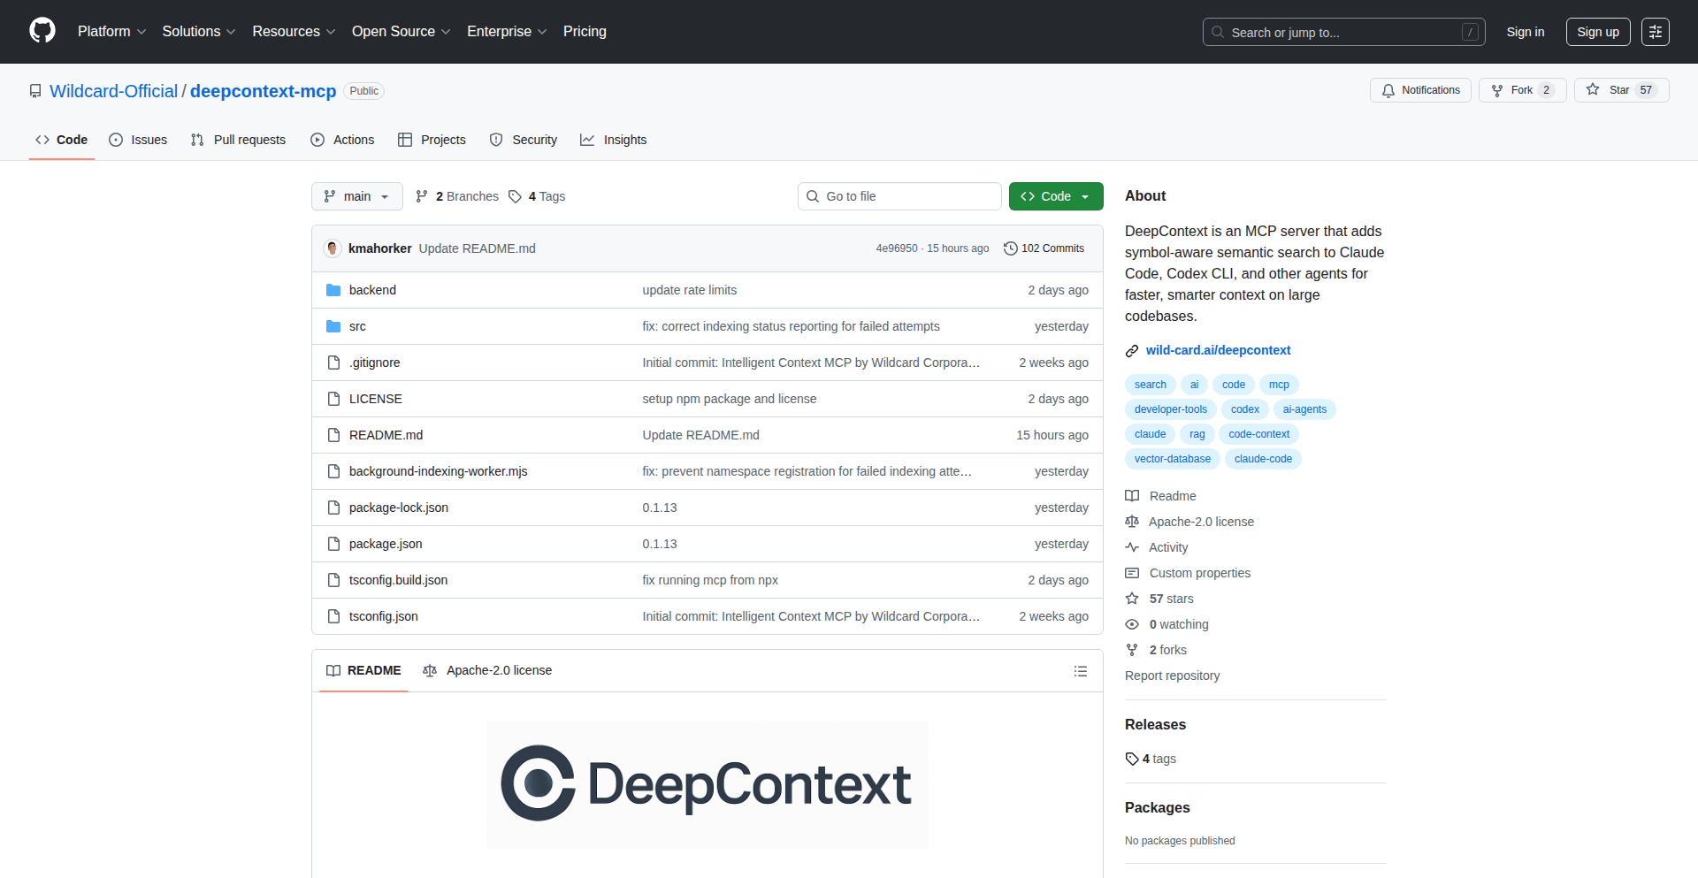
Task: Click the Report repository link
Action: pos(1172,676)
